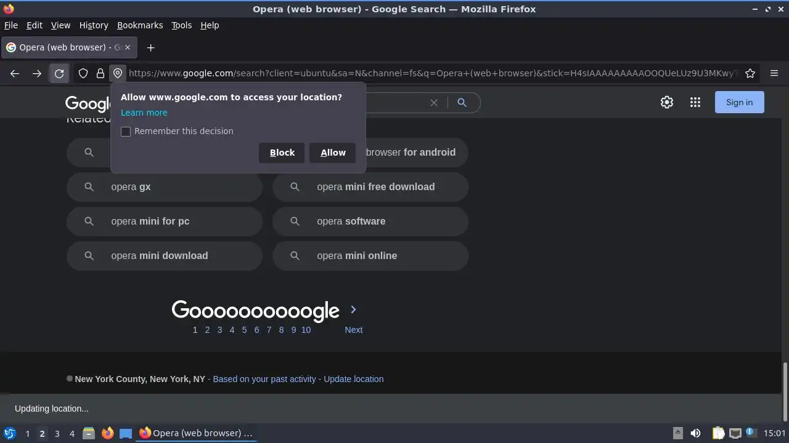Open the History menu
This screenshot has width=789, height=443.
pyautogui.click(x=94, y=25)
